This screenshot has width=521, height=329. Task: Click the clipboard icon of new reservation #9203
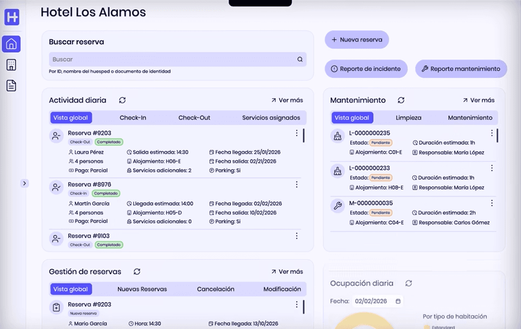point(56,307)
